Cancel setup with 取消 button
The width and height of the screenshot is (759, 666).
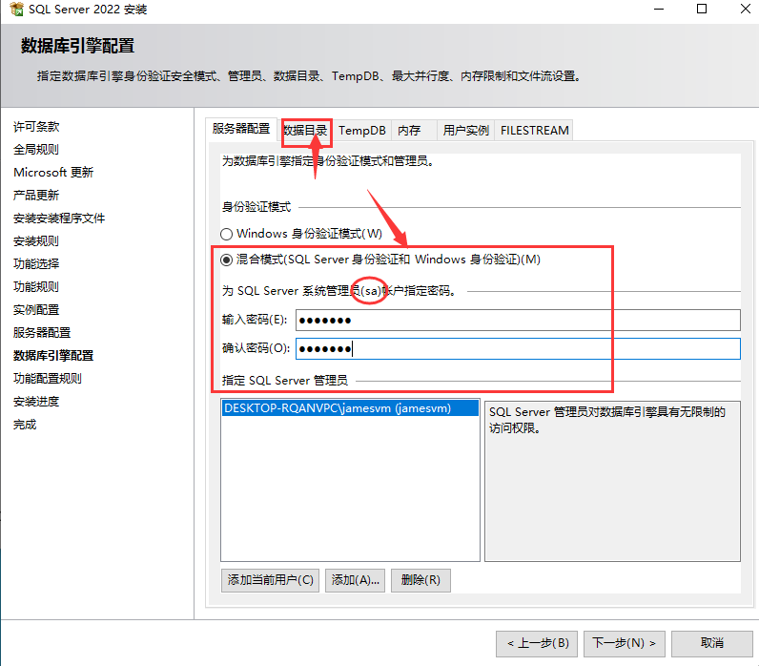tap(712, 644)
